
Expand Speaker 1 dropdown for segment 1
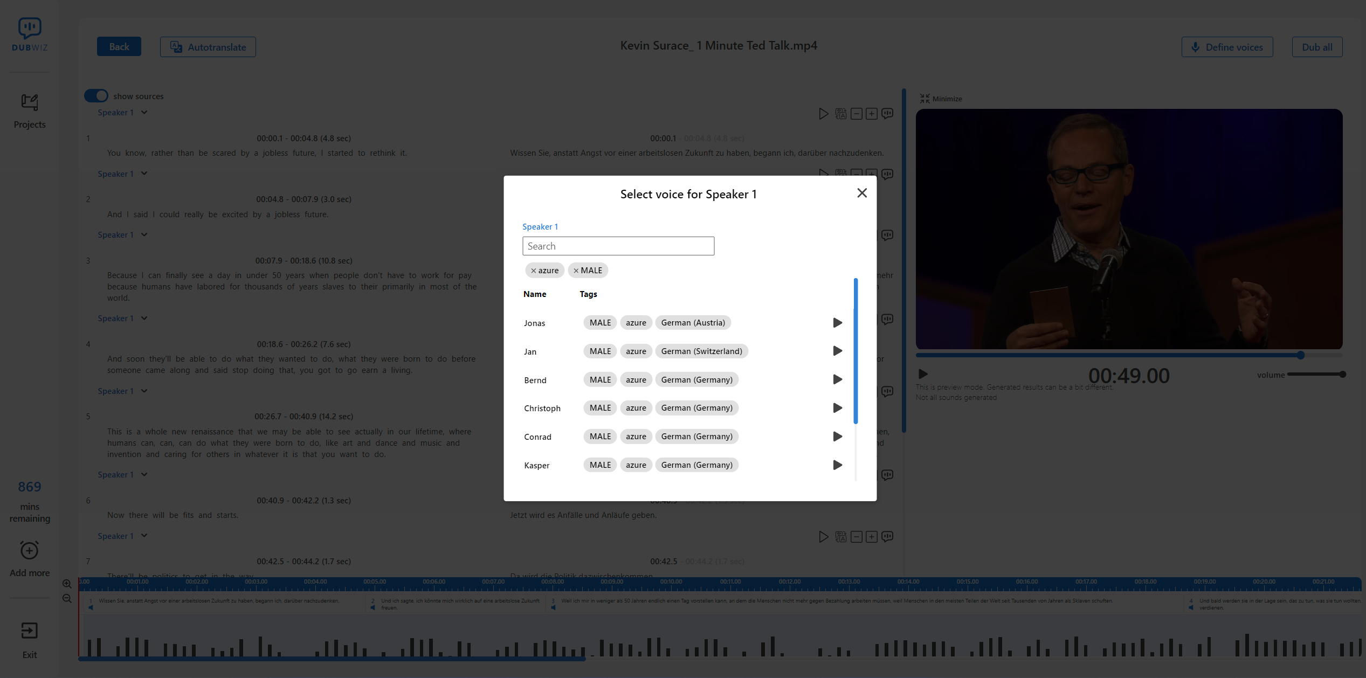(x=144, y=113)
